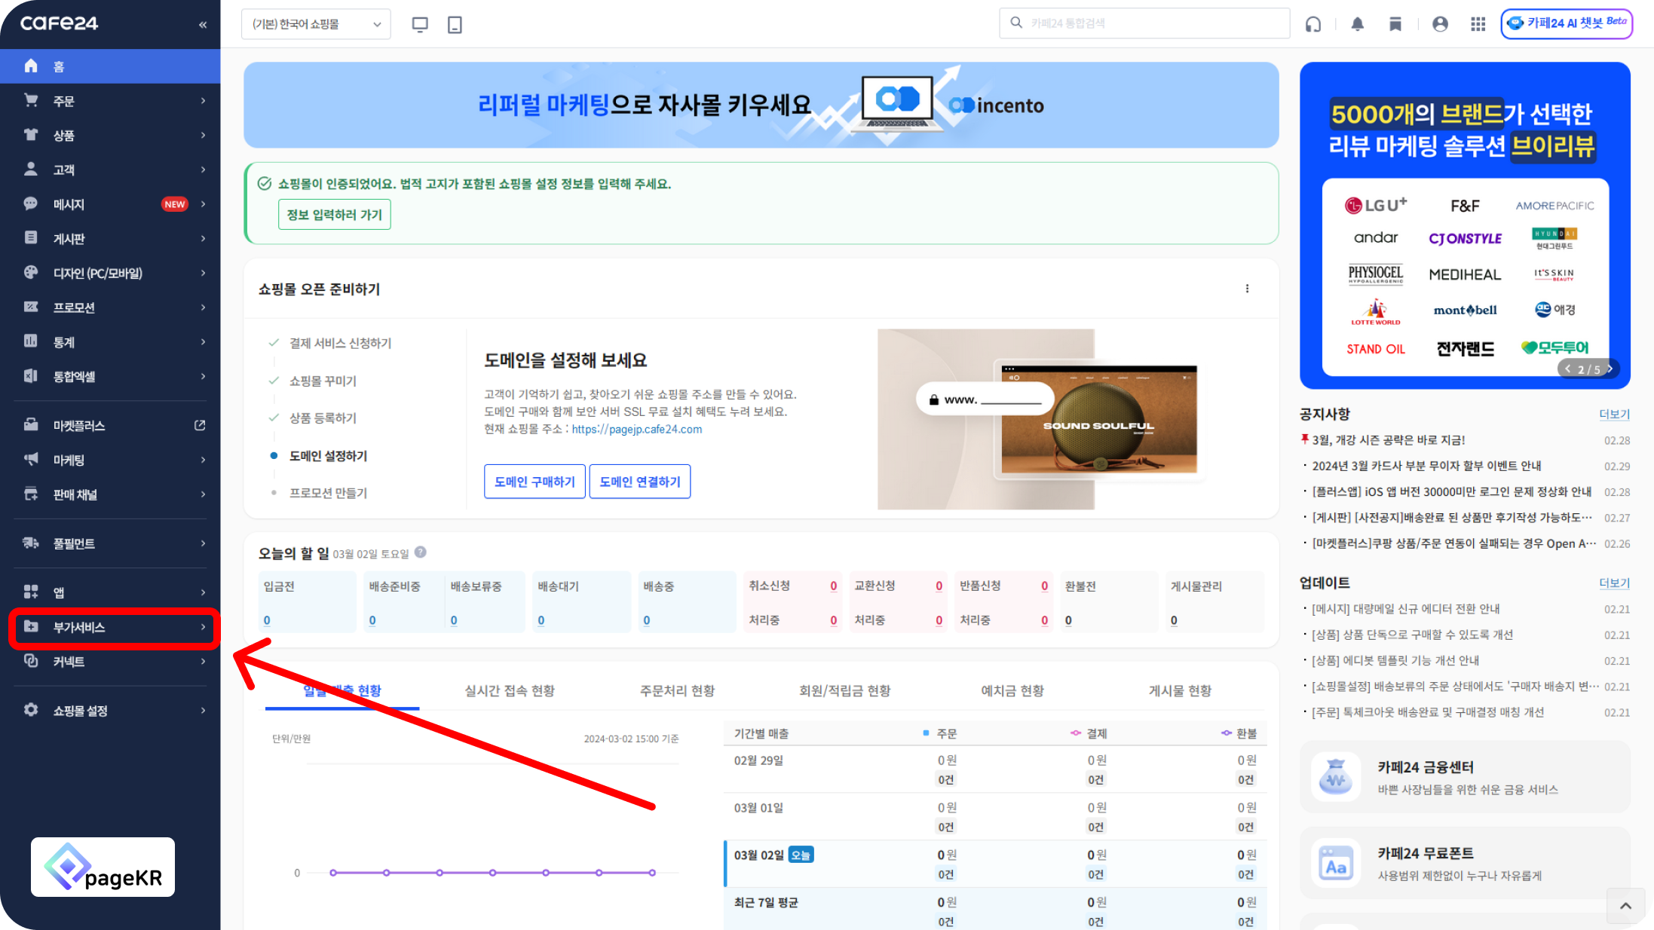Viewport: 1654px width, 930px height.
Task: Open three-dot menu in 쇼핑몰 오픈 준비하기
Action: (1247, 289)
